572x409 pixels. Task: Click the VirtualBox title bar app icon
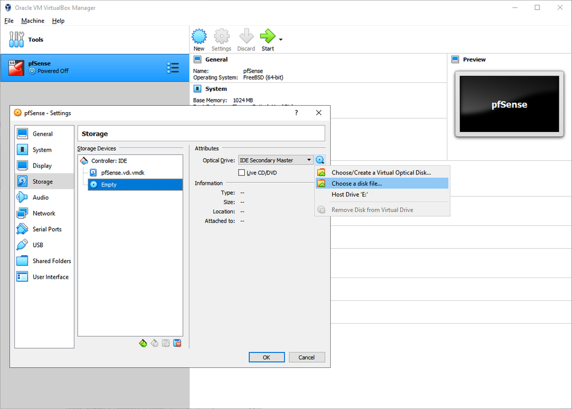(x=8, y=7)
